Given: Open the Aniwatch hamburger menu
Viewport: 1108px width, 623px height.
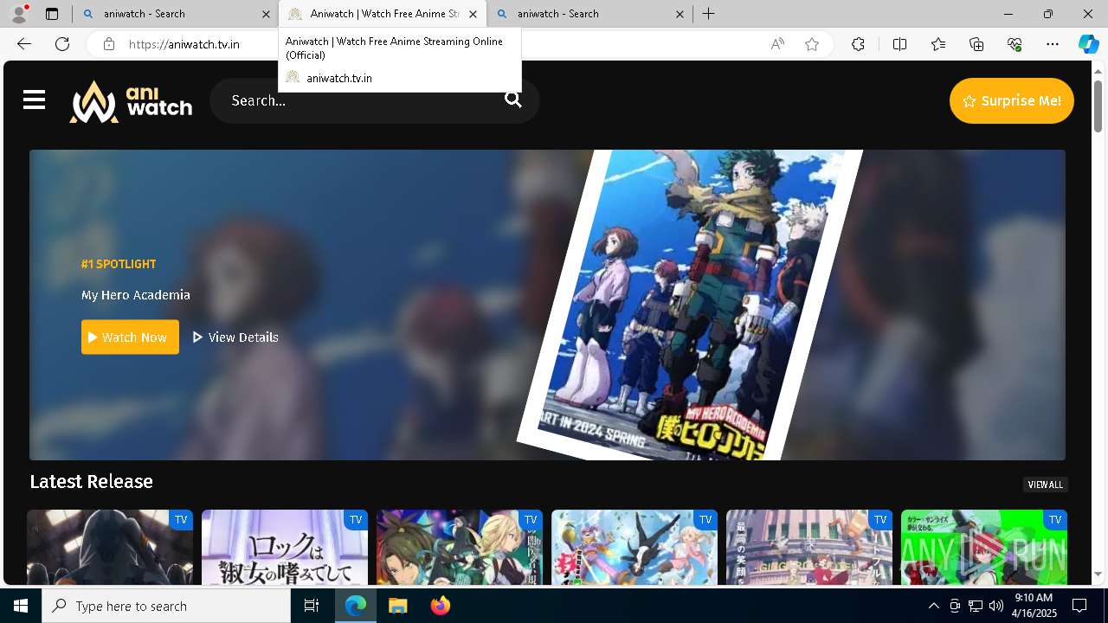Looking at the screenshot, I should click(34, 100).
